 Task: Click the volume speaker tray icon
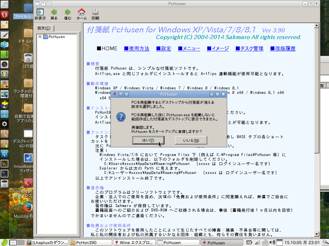click(x=272, y=243)
